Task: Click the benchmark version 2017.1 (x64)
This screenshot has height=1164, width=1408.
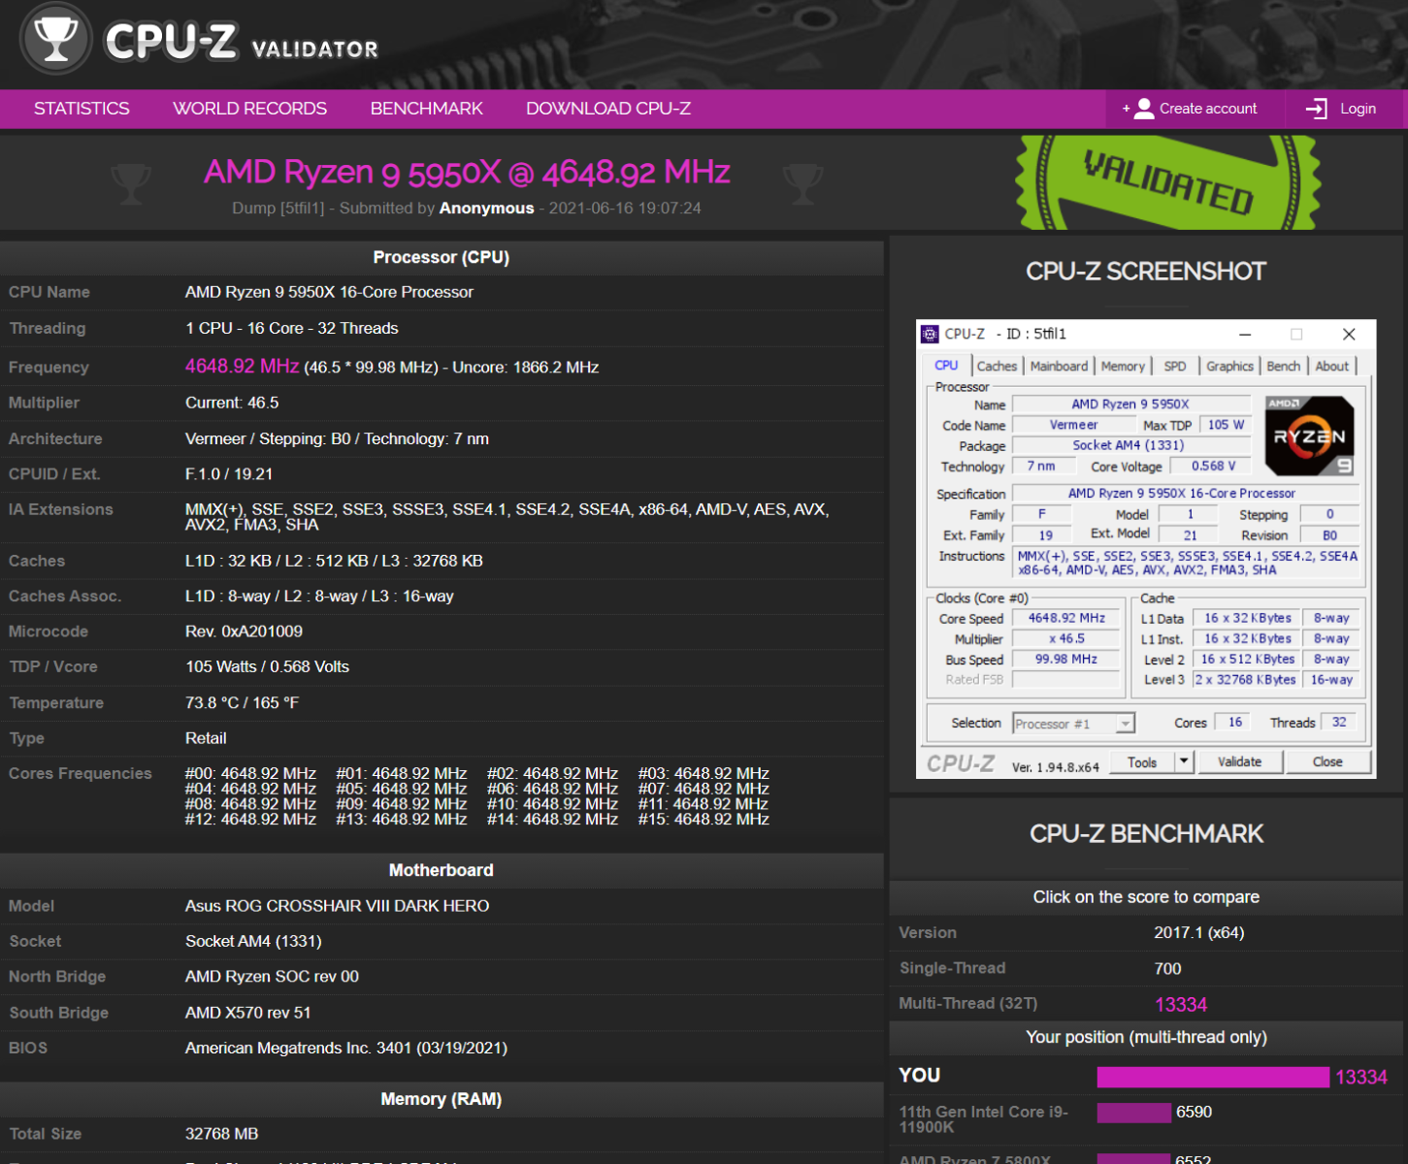Action: tap(1198, 932)
